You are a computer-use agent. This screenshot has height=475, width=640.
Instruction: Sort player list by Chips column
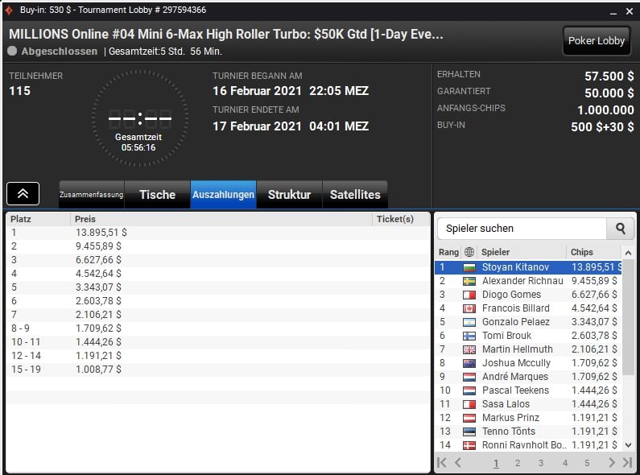[581, 252]
